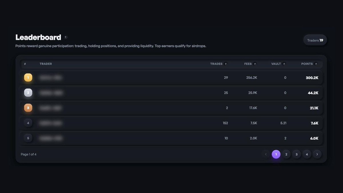
Task: Click the 21.1K points value
Action: point(314,108)
